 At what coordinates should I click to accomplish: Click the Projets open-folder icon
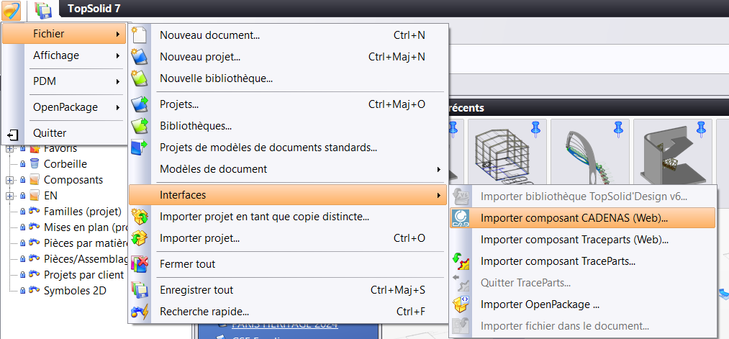140,104
